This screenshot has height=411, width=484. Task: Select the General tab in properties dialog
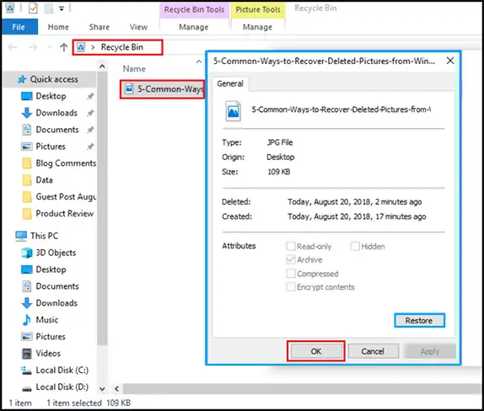tap(230, 83)
